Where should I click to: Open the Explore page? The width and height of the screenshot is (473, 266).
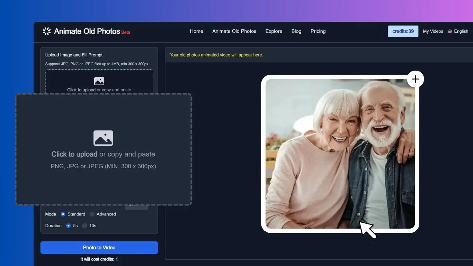(274, 31)
